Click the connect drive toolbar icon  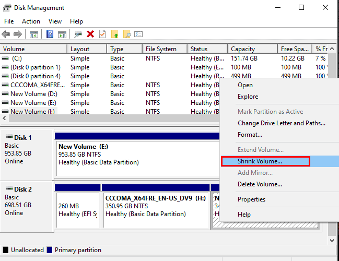[x=78, y=34]
